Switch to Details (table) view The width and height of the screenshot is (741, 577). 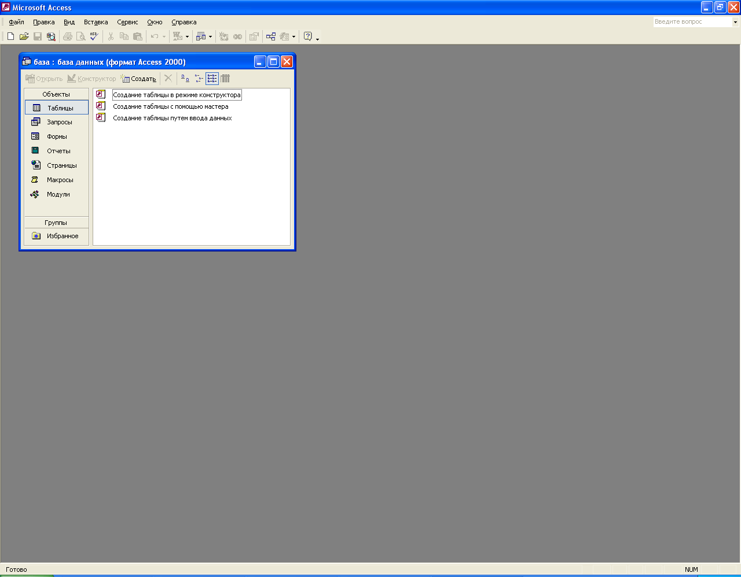point(225,78)
